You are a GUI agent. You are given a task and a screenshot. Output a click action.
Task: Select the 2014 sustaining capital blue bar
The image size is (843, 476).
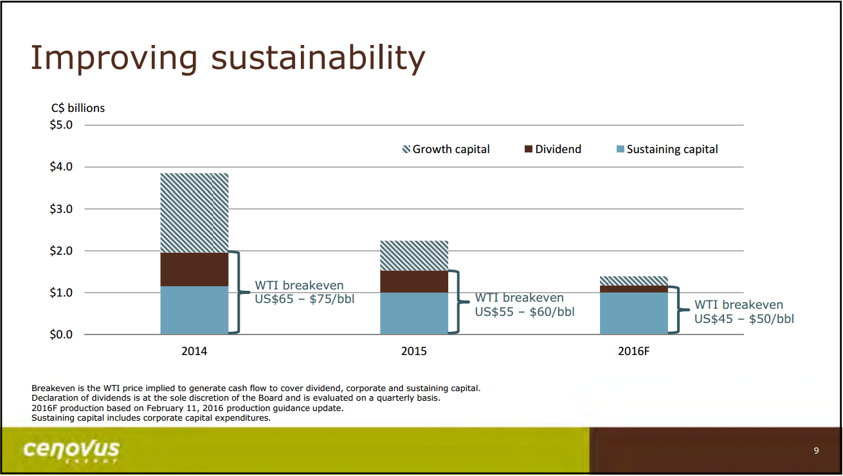pos(194,310)
